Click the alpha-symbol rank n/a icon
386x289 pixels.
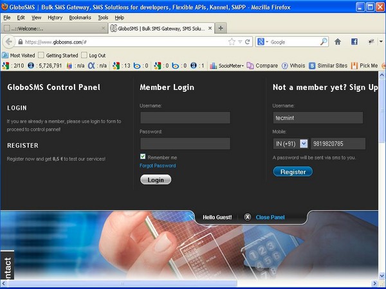click(x=91, y=66)
